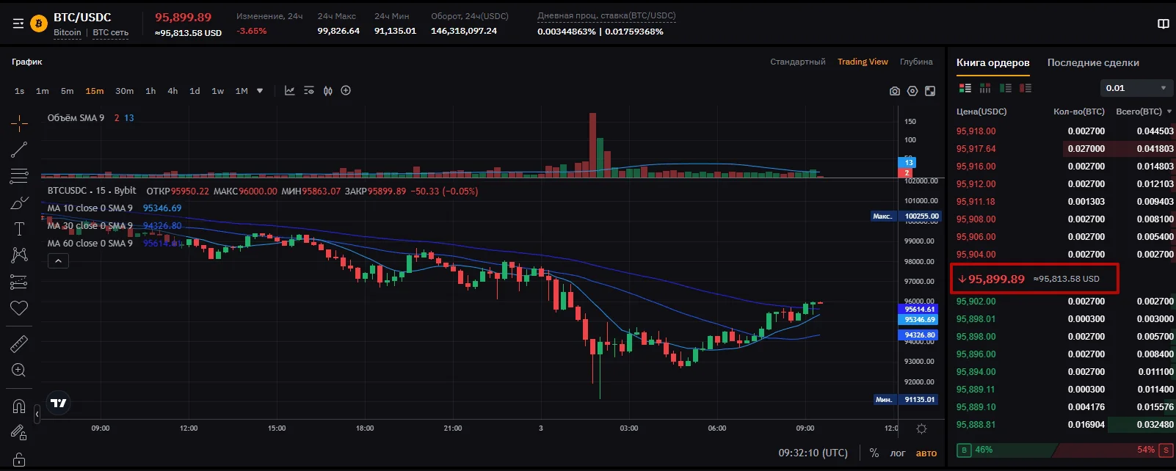
Task: Activate the zoom in magnifier tool
Action: [19, 370]
